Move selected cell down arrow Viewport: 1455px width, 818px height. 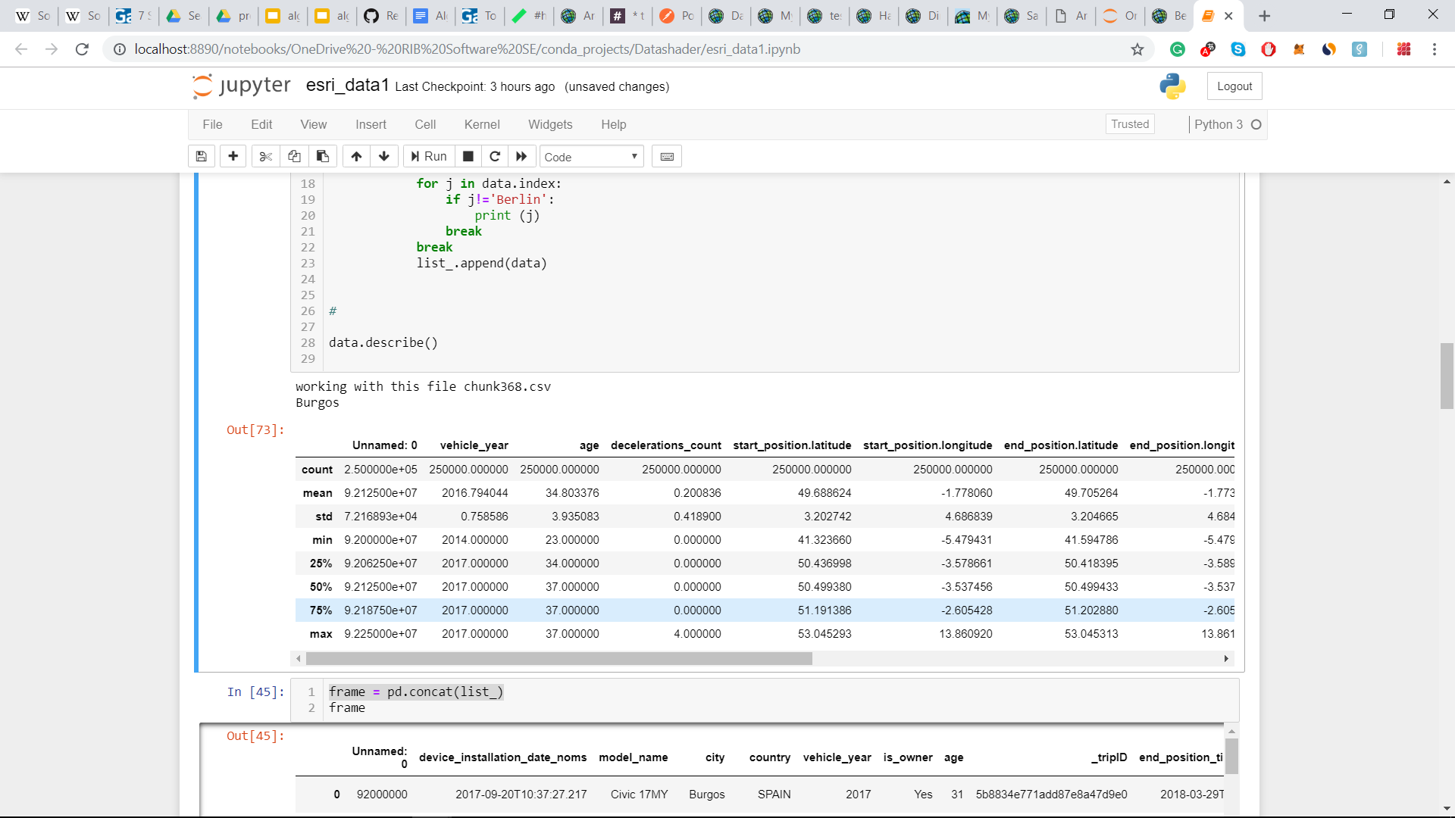pyautogui.click(x=384, y=157)
